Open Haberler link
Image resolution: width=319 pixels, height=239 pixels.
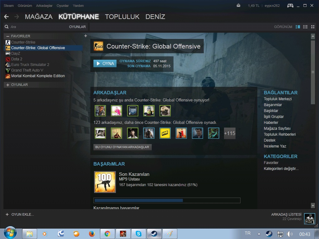tap(271, 122)
